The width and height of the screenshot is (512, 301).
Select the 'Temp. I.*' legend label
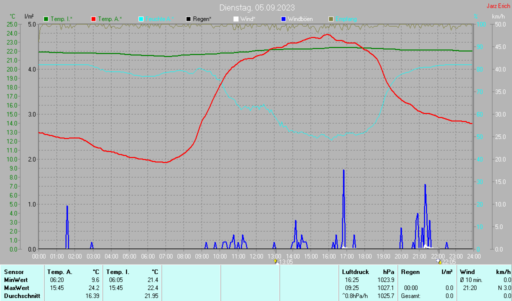point(61,19)
